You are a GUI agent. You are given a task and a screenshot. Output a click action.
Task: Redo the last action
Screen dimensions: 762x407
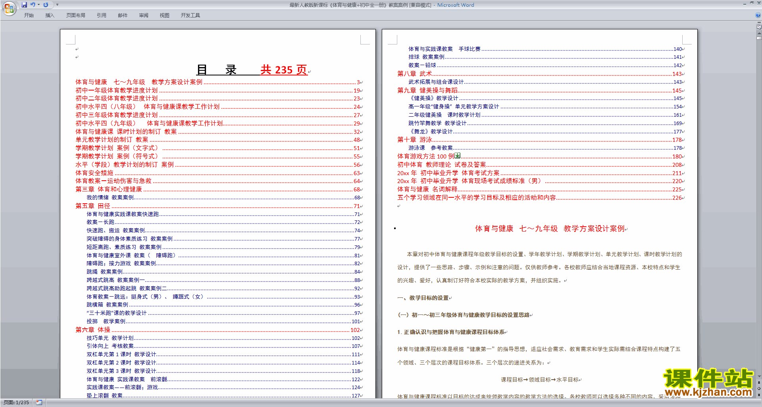click(x=46, y=5)
